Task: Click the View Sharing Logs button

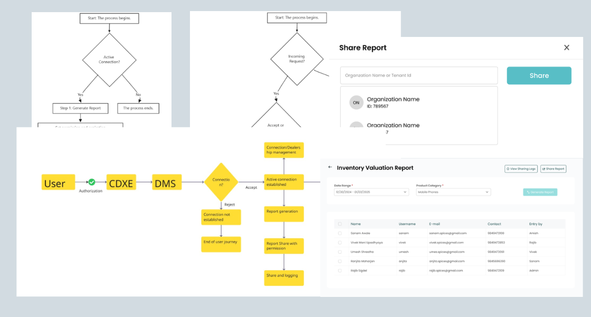Action: tap(521, 169)
